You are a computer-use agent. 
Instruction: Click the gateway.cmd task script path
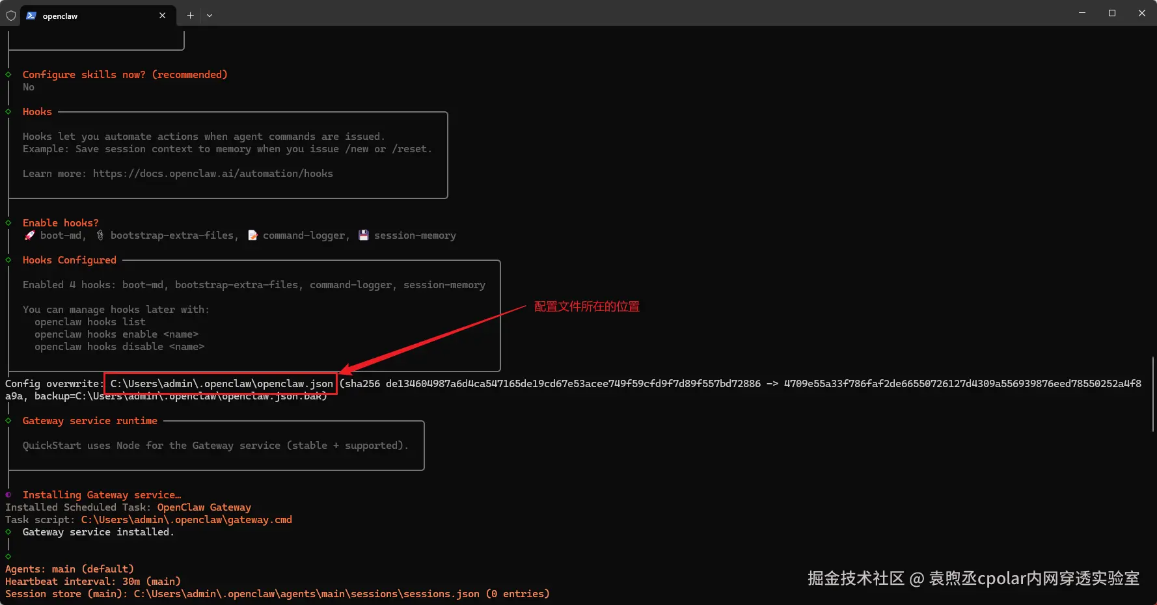click(x=187, y=520)
